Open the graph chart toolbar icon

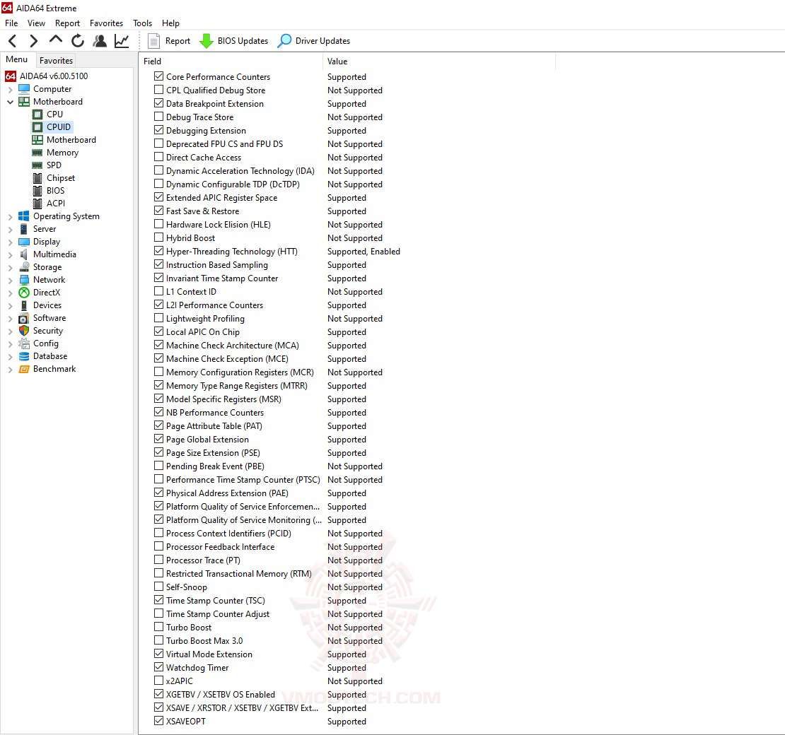pos(122,41)
